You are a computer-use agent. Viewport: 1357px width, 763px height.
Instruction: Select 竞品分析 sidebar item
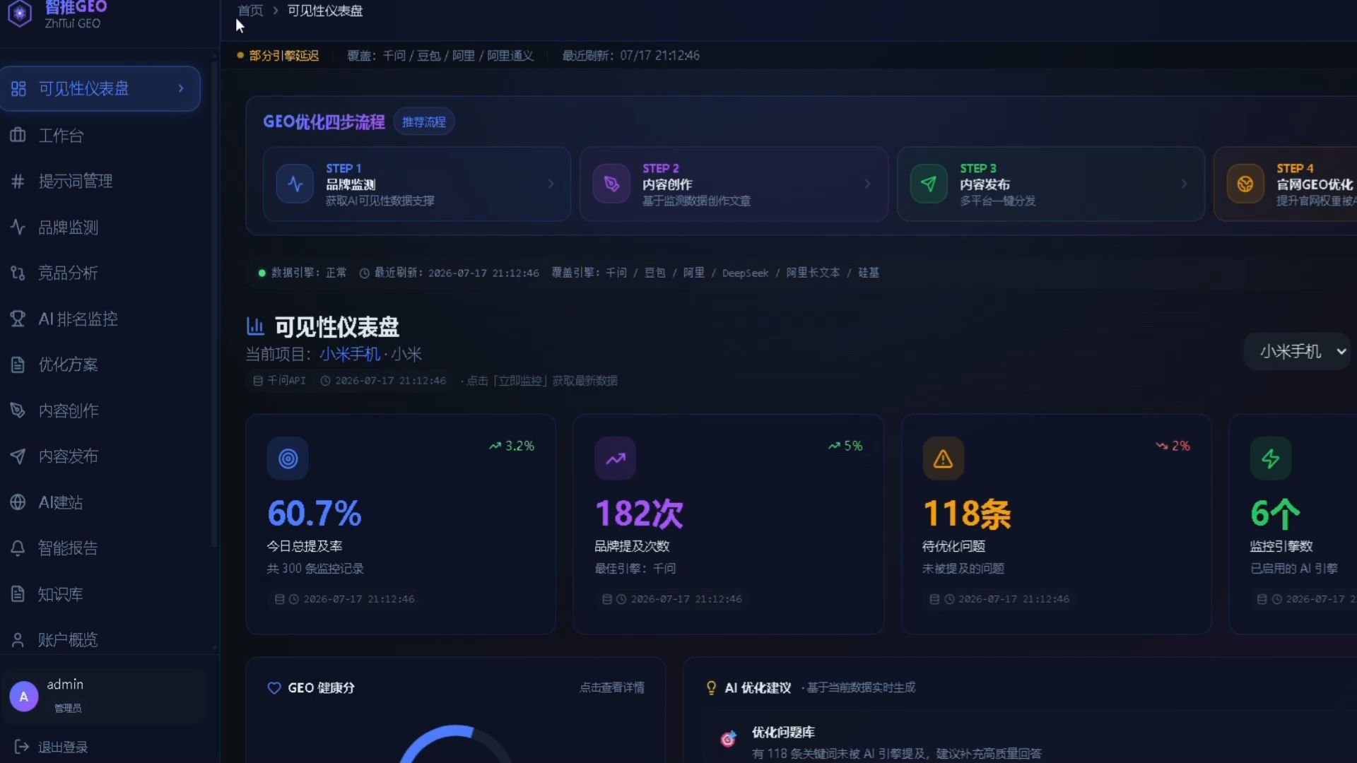[100, 273]
